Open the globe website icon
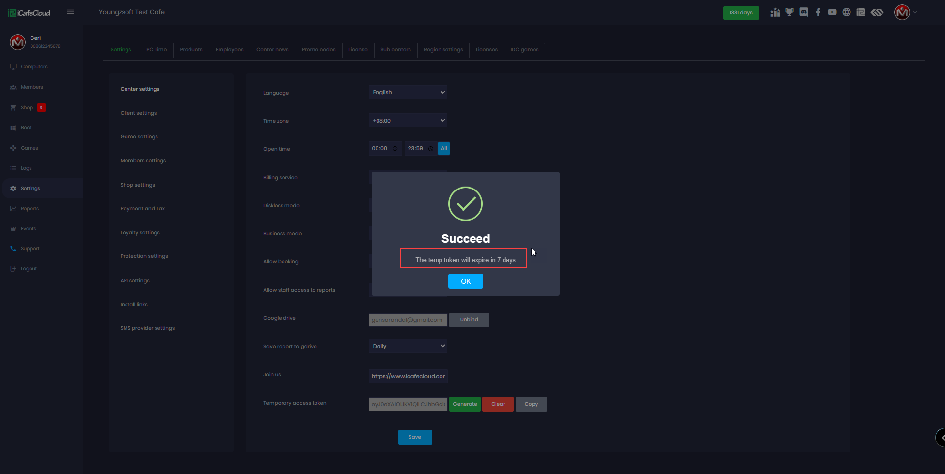This screenshot has height=474, width=945. pos(847,12)
